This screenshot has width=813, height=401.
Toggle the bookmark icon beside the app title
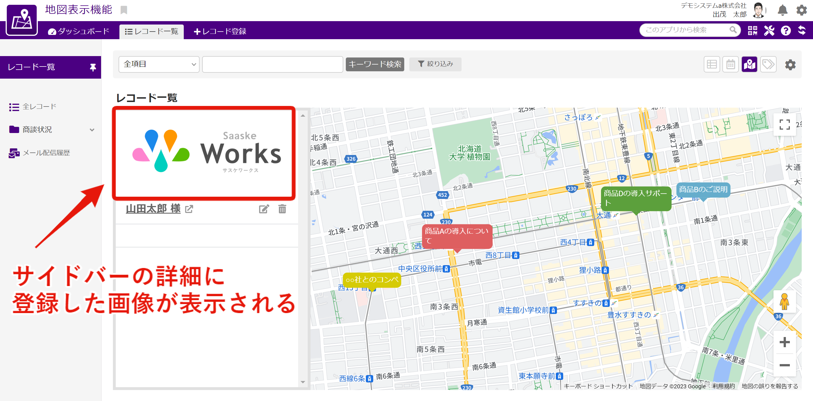(x=124, y=10)
